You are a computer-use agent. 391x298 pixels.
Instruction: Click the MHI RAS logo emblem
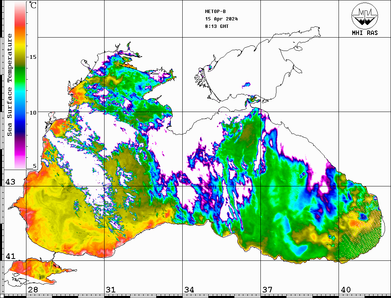[365, 16]
